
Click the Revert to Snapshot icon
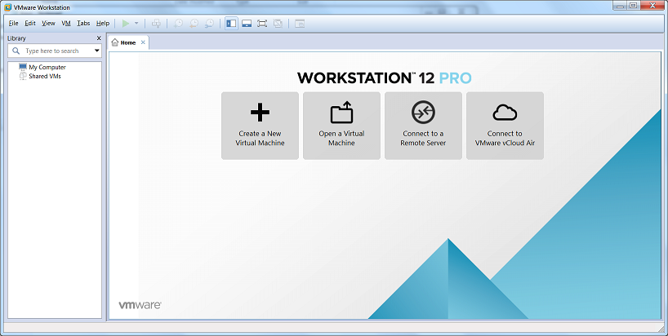pos(194,24)
